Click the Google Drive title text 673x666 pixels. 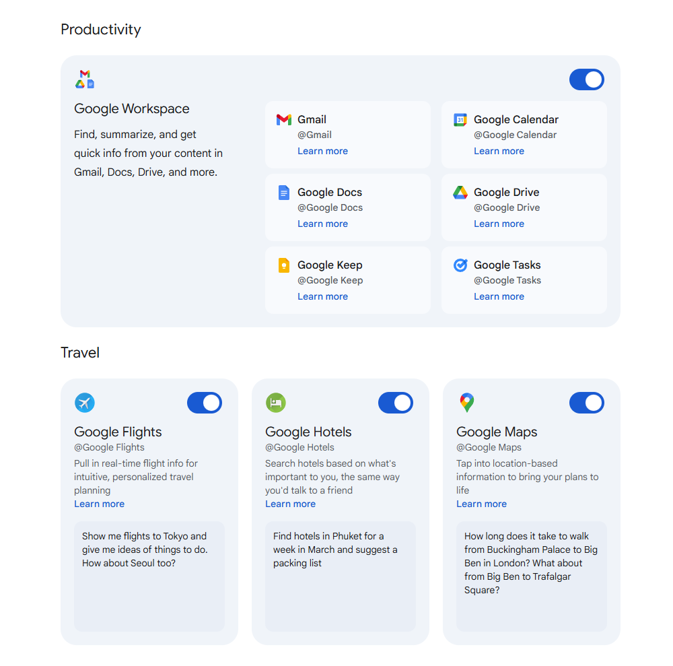pyautogui.click(x=507, y=193)
